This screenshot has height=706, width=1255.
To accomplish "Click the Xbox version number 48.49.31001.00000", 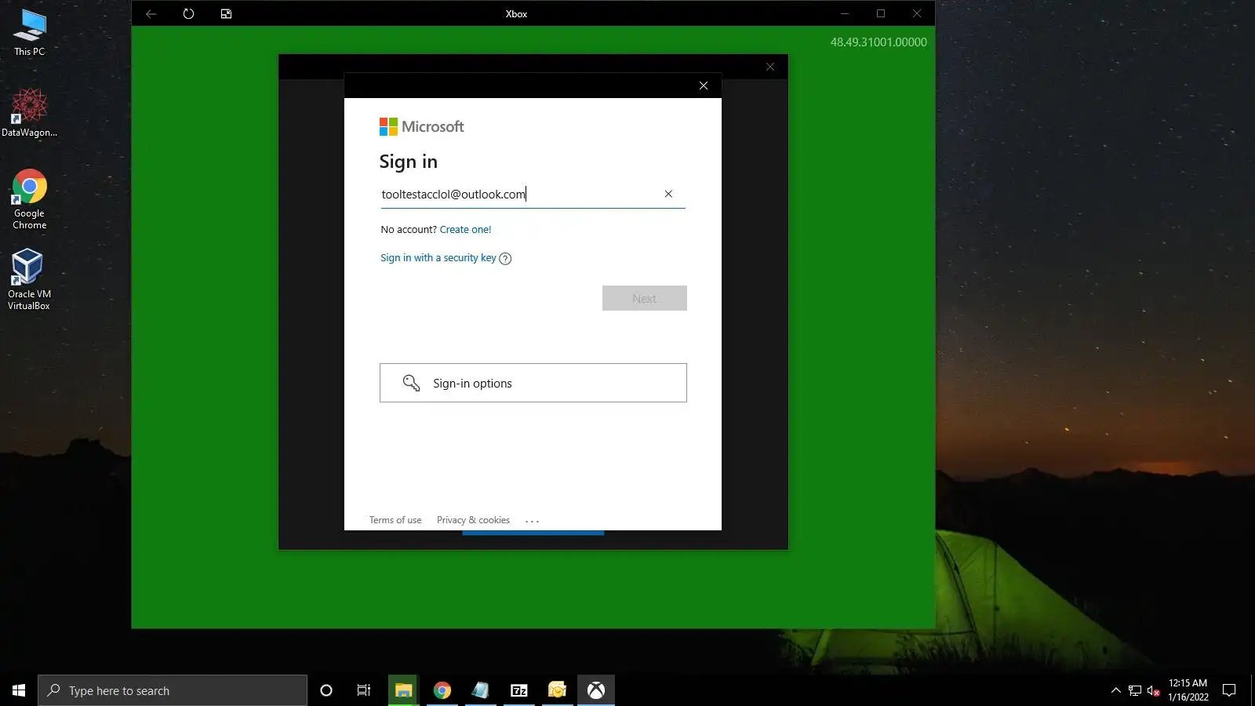I will click(878, 42).
